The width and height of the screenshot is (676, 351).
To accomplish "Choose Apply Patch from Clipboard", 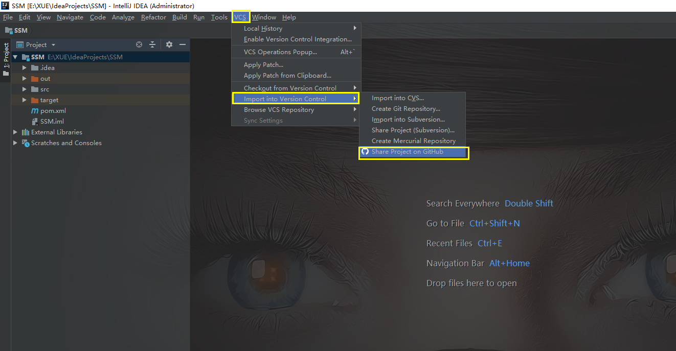I will pos(296,76).
